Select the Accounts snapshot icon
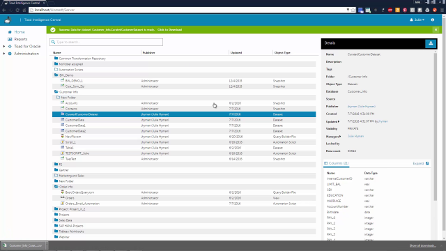 (62, 102)
